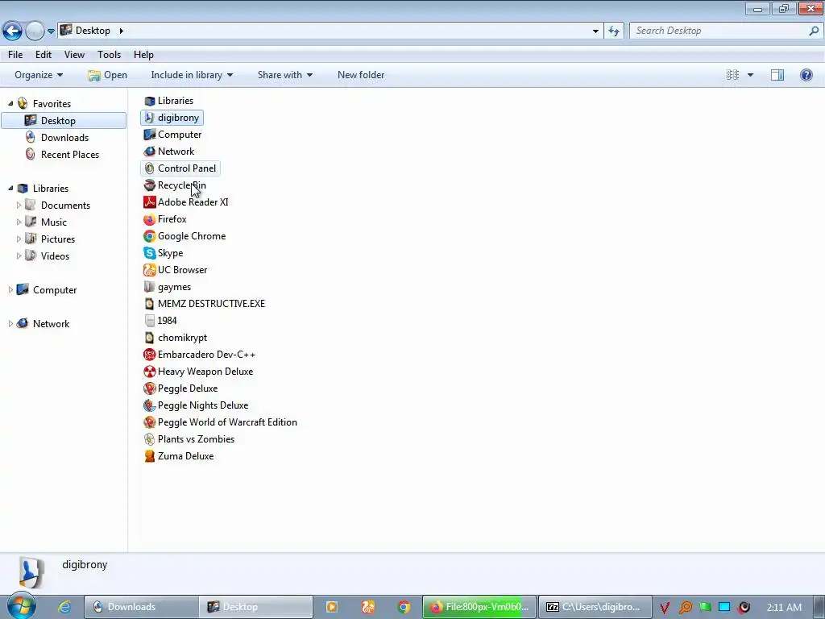Click the New folder button
Screen dimensions: 825x619
click(361, 75)
